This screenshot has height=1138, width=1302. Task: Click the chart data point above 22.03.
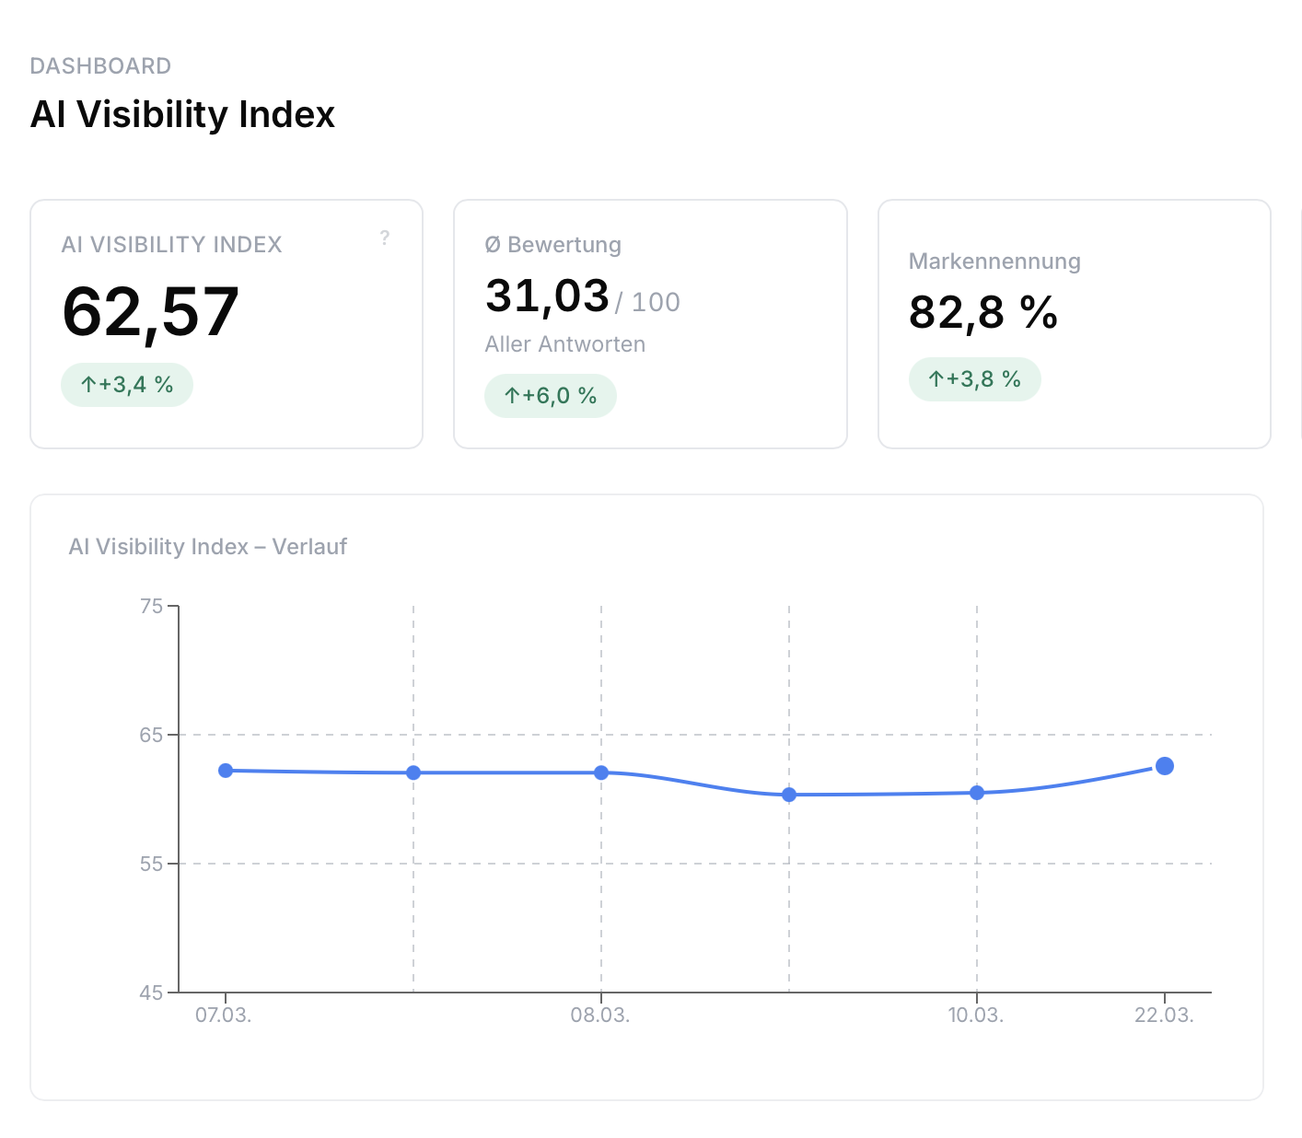(x=1164, y=765)
